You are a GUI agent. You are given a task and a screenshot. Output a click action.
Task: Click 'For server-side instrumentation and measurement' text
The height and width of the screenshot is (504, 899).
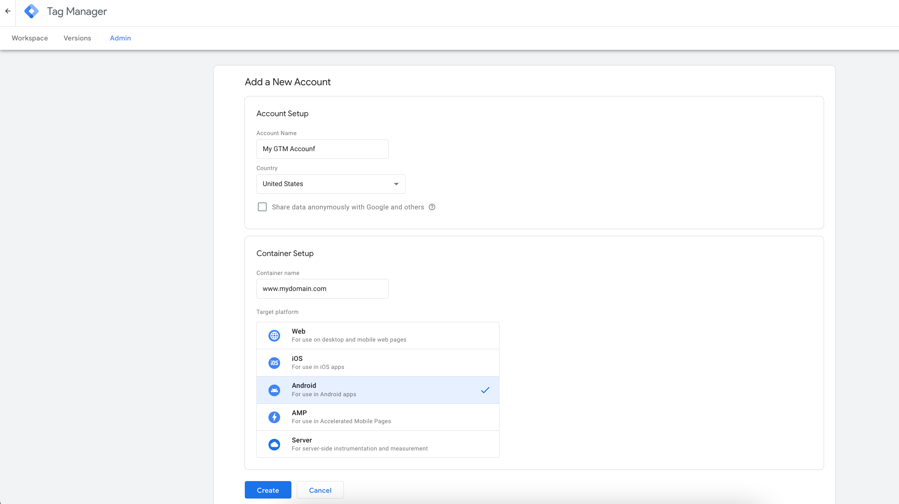(x=360, y=449)
